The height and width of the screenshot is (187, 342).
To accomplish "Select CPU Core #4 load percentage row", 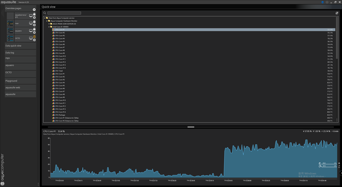I will click(x=194, y=38).
